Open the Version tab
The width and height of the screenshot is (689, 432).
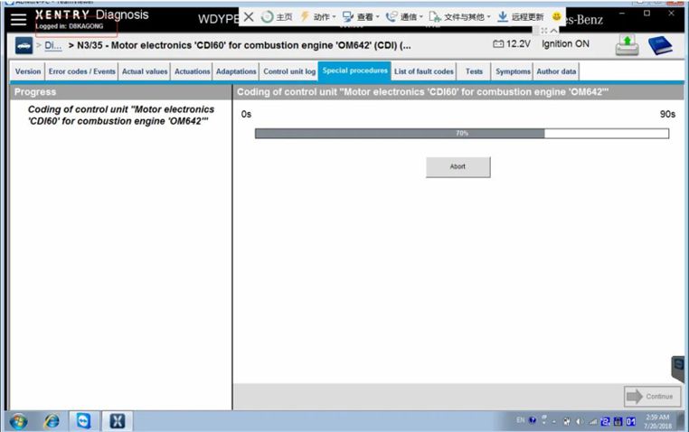[28, 71]
